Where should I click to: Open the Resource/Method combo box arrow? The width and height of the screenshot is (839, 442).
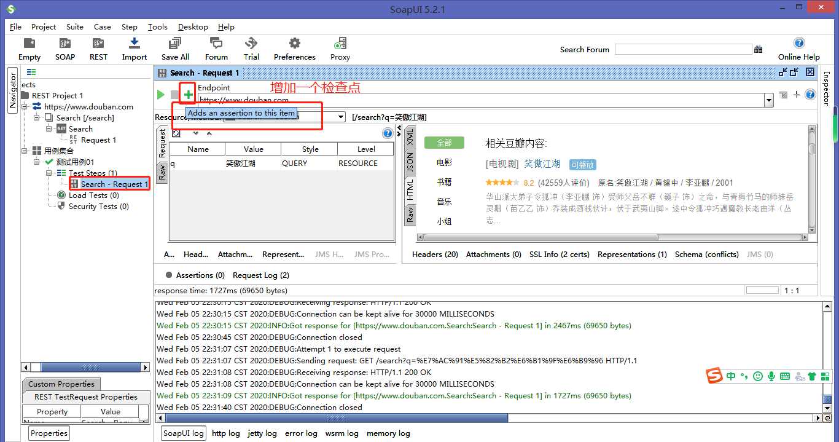pyautogui.click(x=341, y=117)
